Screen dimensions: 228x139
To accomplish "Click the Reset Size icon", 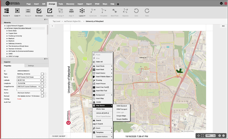I will click(50, 11).
